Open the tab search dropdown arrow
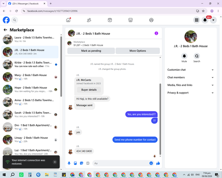Viewport: 222px width, 178px height. 4,4
